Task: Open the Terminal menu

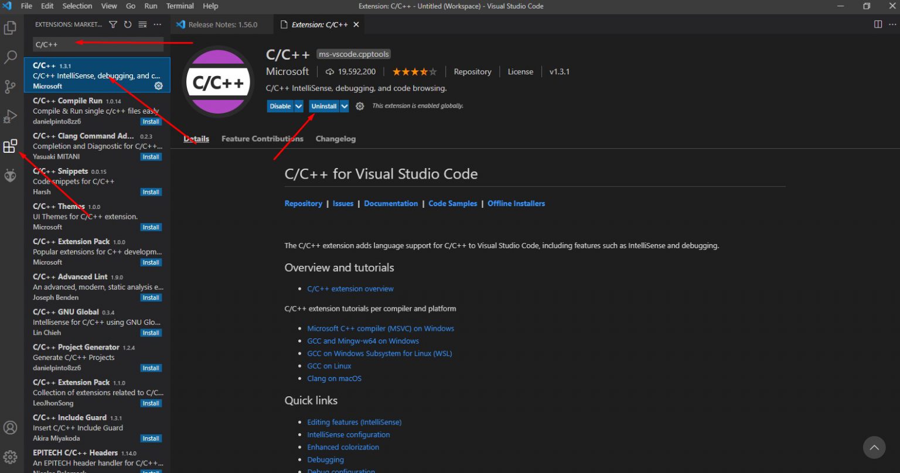Action: [180, 6]
